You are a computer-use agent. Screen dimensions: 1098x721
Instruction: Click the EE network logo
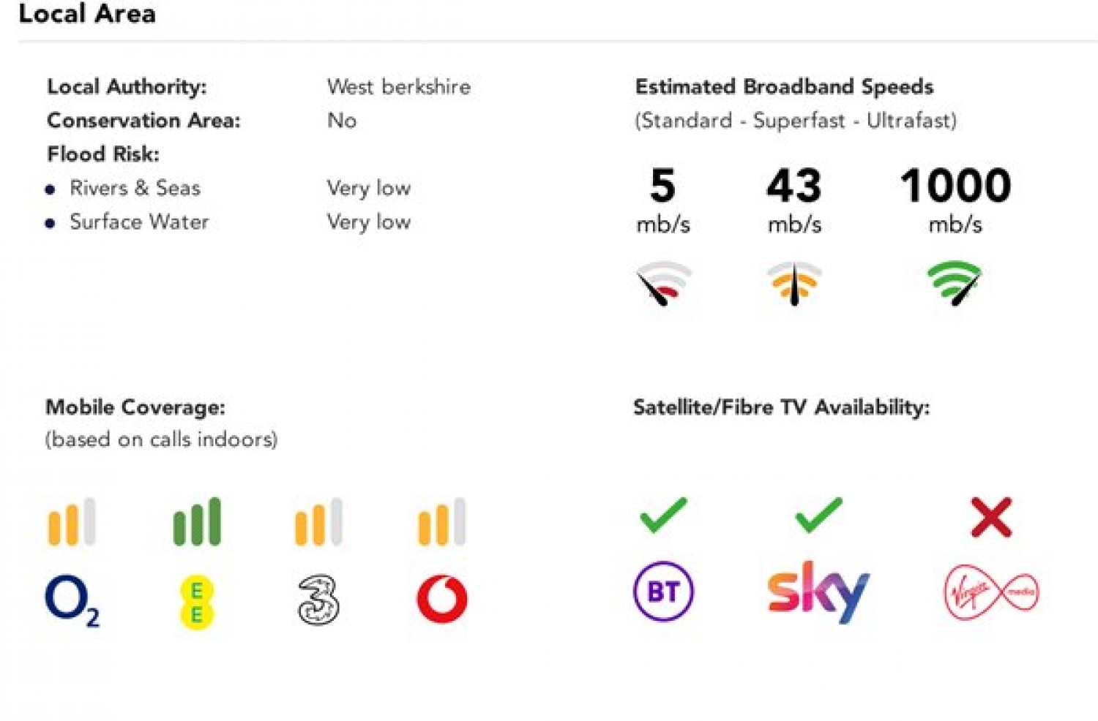tap(196, 603)
